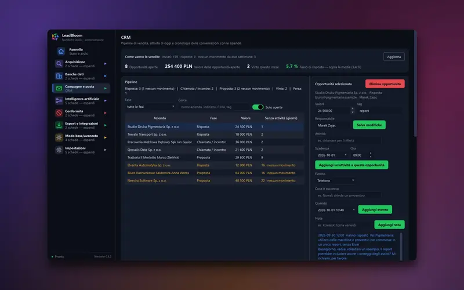464x290 pixels.
Task: Click the Valore field stepper arrows
Action: (352, 111)
